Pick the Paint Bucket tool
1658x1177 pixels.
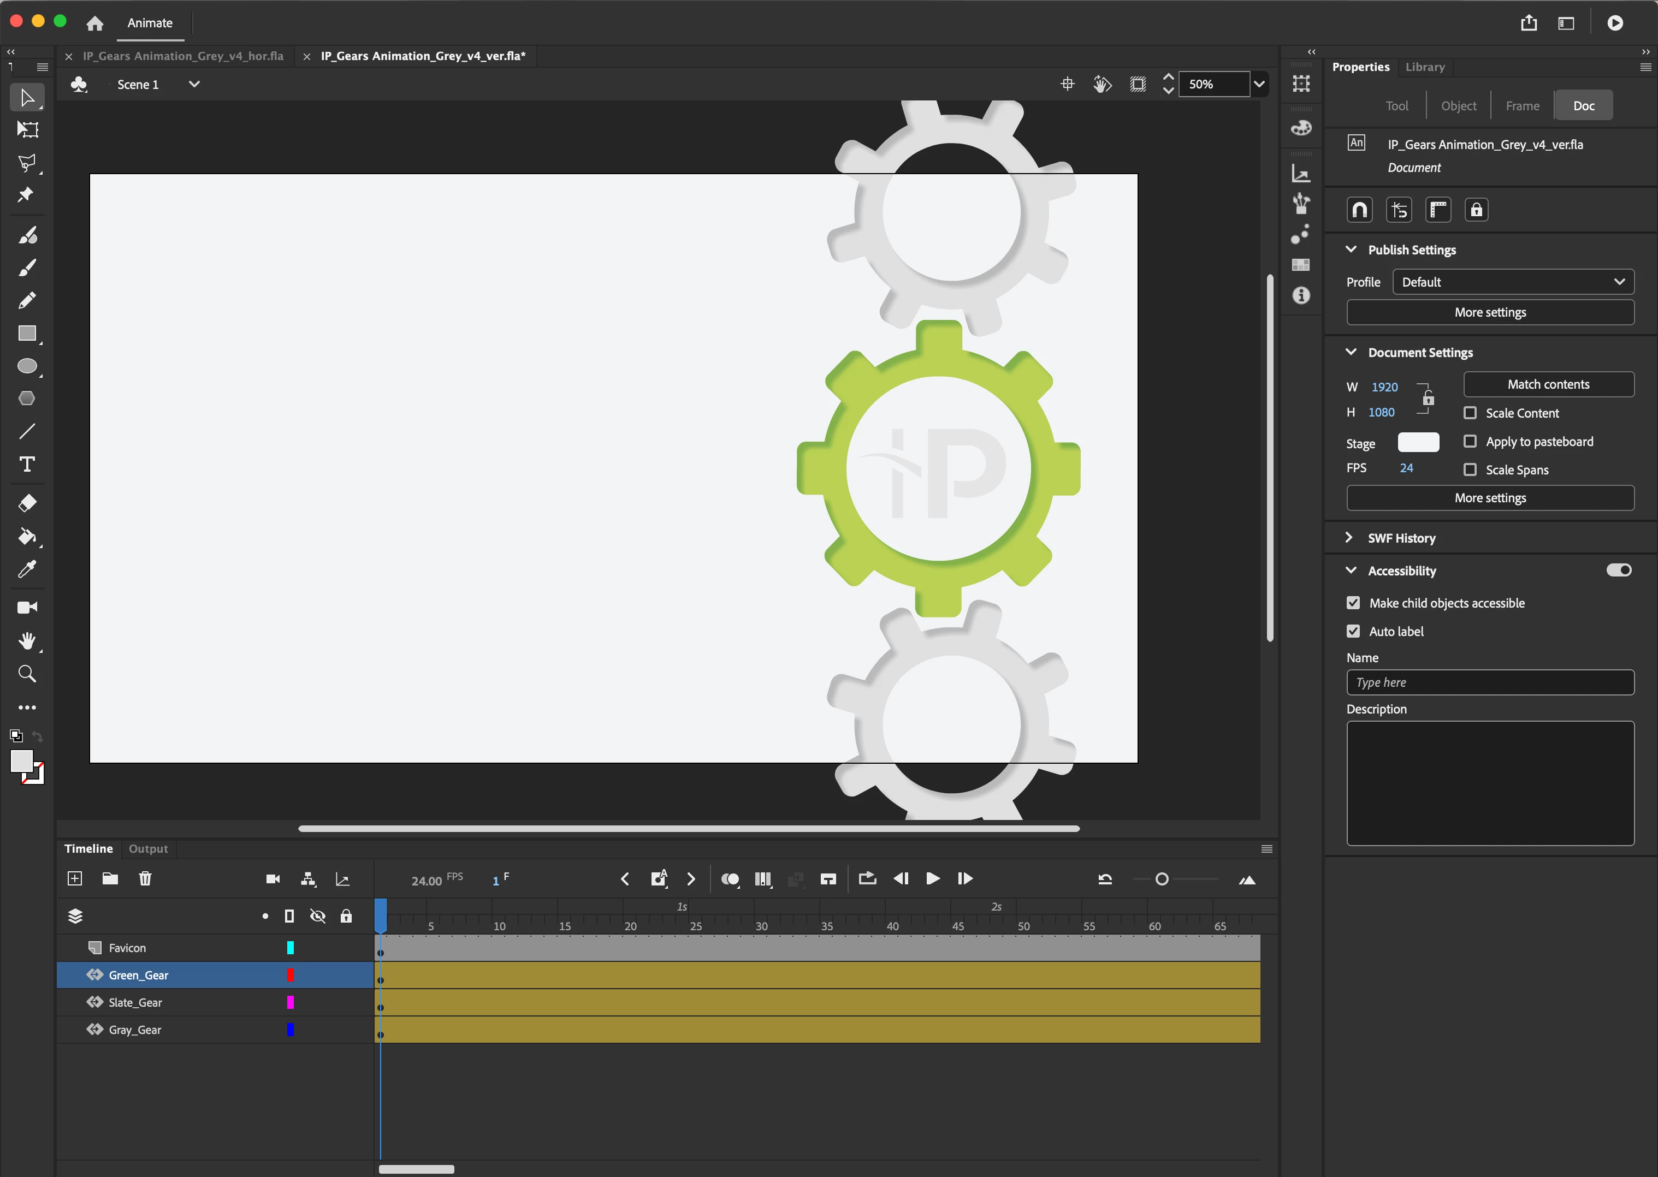(27, 536)
